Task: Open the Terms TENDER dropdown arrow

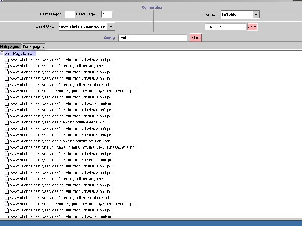Action: pos(256,15)
